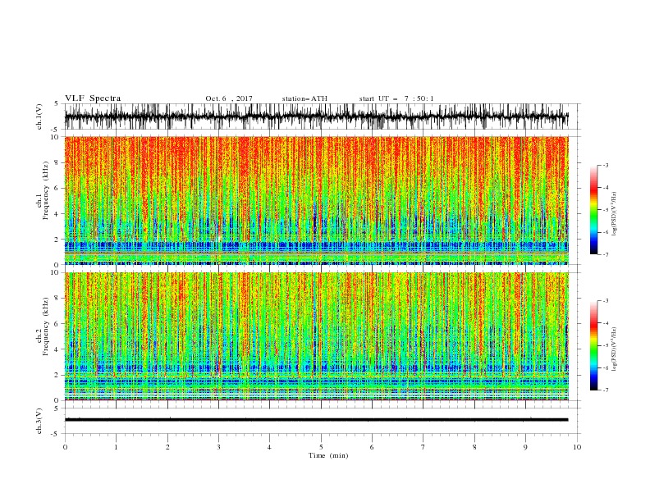Click the "ch.2 Frequency (kHz)" axis label
The width and height of the screenshot is (650, 502).
coord(43,326)
